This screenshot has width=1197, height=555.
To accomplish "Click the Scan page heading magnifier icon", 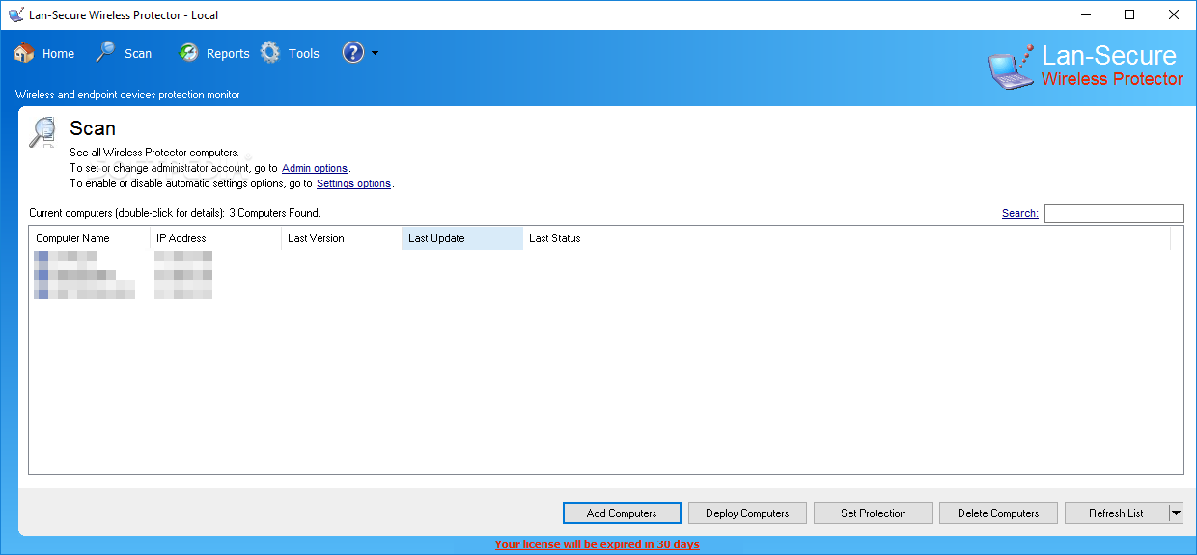I will (42, 132).
